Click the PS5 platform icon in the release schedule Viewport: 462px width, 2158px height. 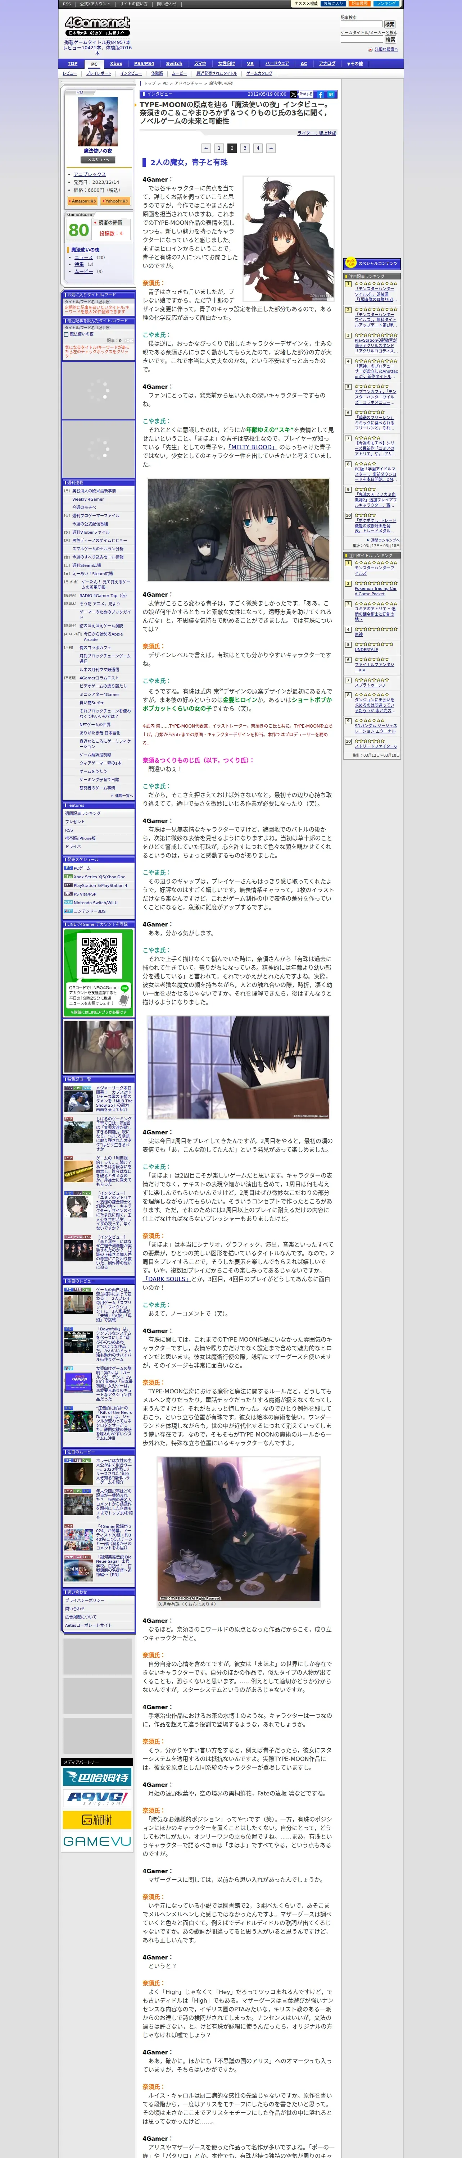click(x=68, y=885)
